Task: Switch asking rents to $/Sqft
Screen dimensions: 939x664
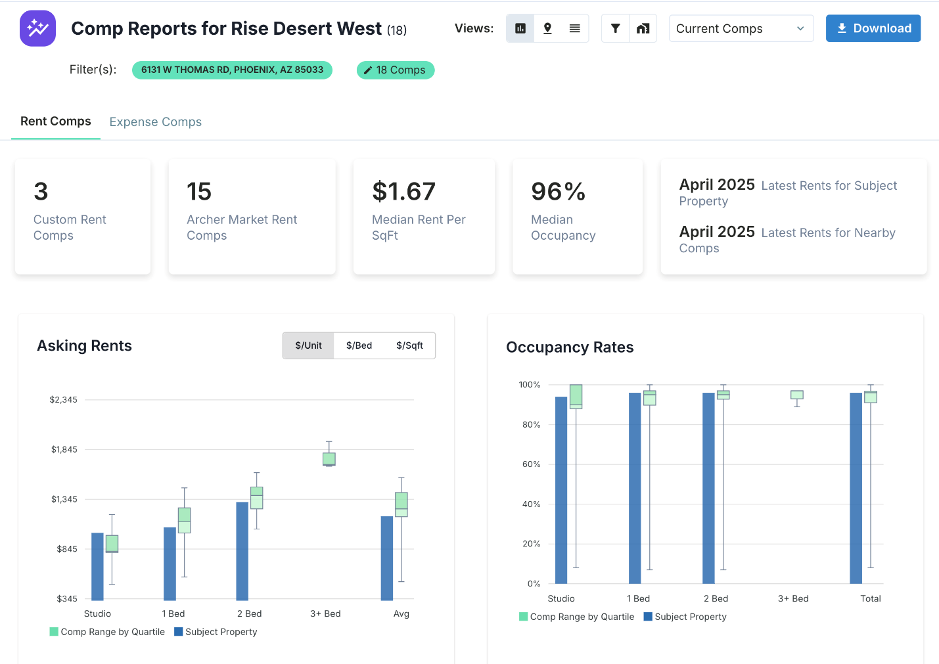Action: pos(410,345)
